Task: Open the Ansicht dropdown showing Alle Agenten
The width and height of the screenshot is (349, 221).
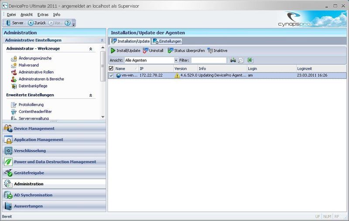Action: pyautogui.click(x=176, y=60)
